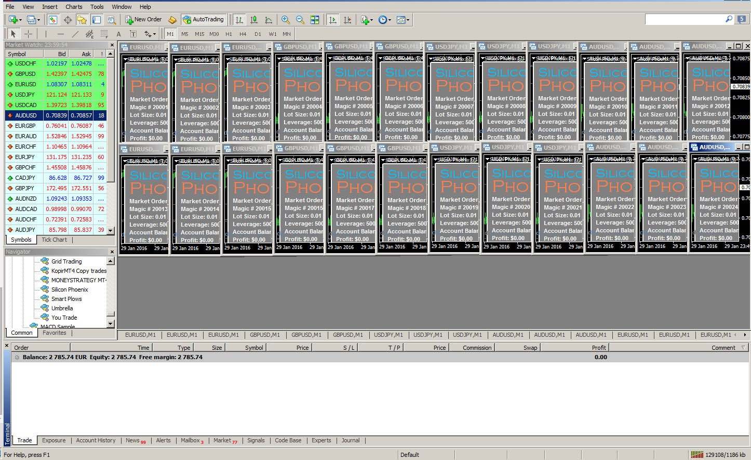Sort Market Watch by Ask column header
Screen dimensions: 751x460
81,54
